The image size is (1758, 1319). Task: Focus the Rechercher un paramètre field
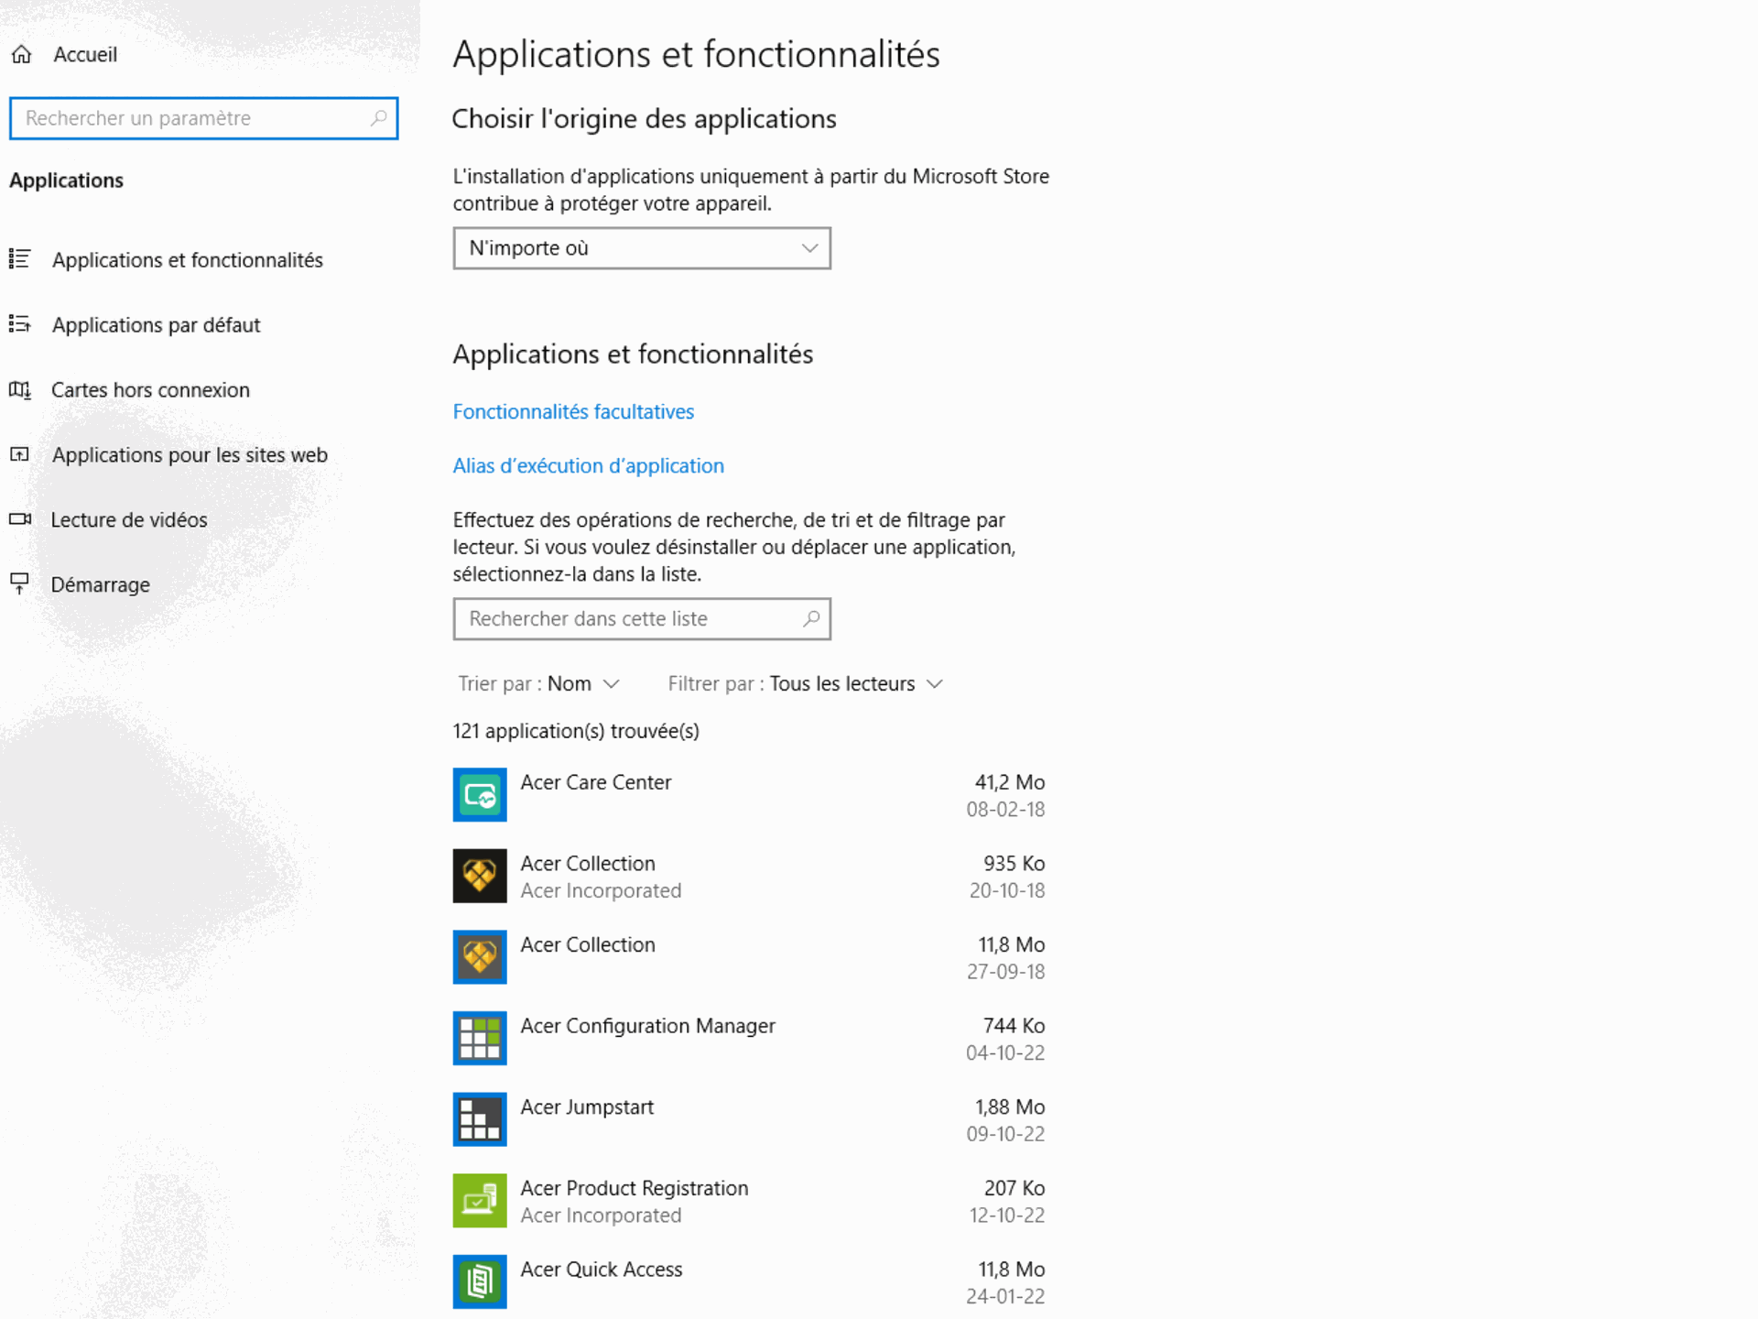pos(203,118)
